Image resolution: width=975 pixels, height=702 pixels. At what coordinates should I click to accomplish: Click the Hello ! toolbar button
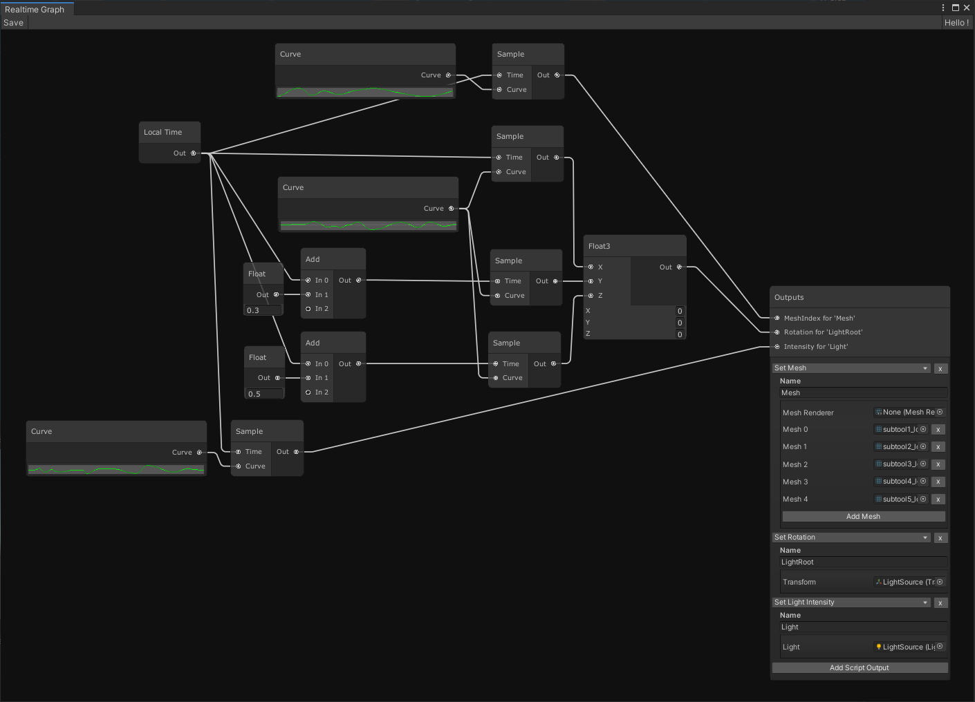(x=956, y=23)
